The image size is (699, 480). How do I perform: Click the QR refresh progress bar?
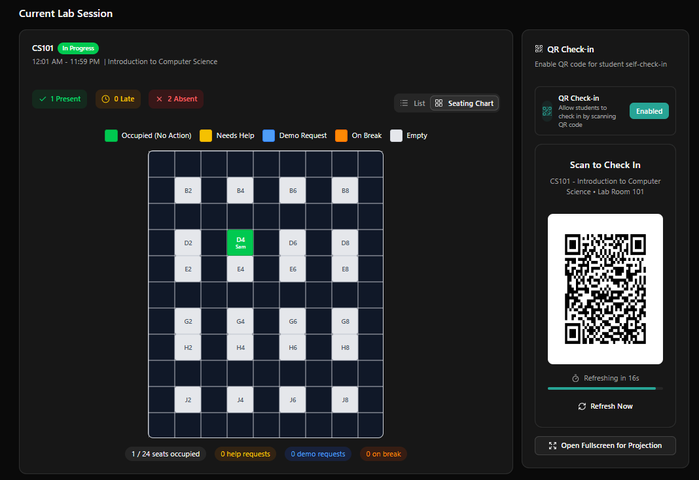(x=605, y=388)
